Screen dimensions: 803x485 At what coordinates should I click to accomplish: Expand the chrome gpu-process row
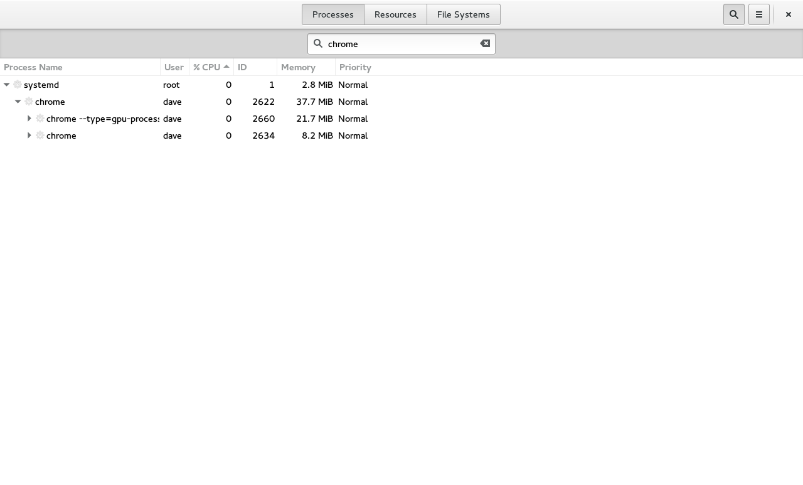point(29,118)
